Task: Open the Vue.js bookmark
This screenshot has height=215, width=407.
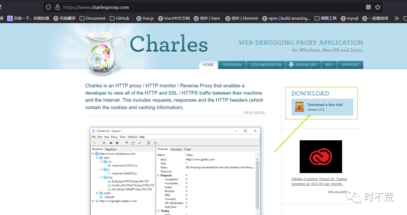Action: click(145, 18)
